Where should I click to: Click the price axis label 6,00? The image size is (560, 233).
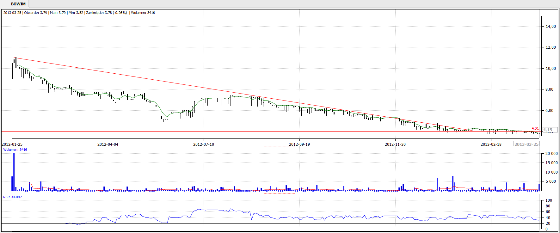tap(550, 111)
